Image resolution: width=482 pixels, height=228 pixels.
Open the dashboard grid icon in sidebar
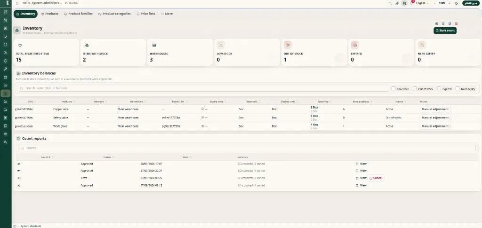(x=6, y=12)
